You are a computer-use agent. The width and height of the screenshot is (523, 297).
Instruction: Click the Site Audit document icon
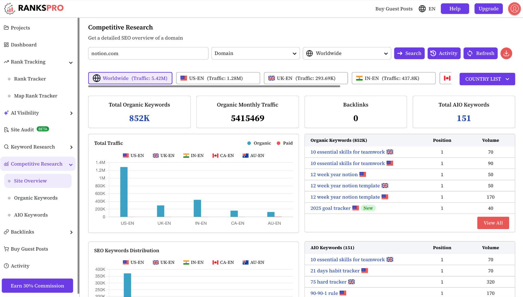(6, 130)
